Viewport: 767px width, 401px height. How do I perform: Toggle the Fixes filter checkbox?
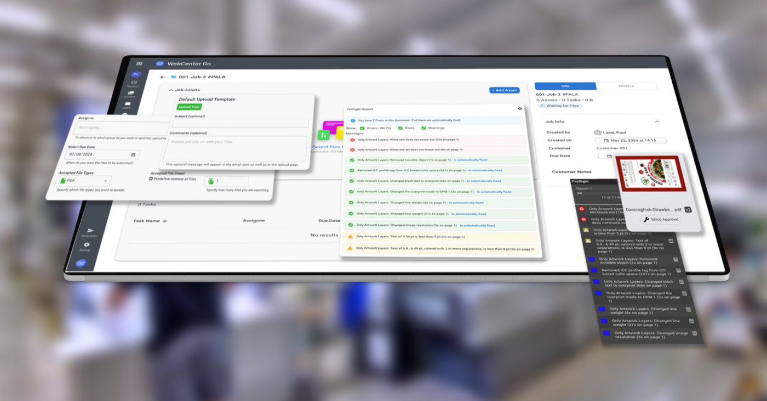(x=400, y=128)
